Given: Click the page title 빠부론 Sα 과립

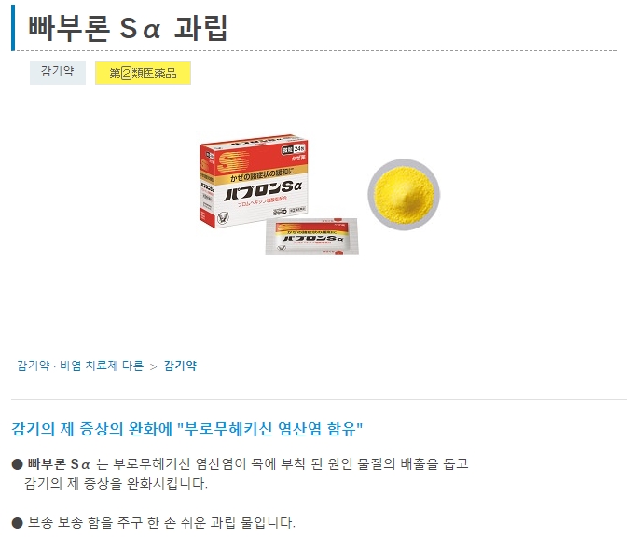Looking at the screenshot, I should (128, 28).
